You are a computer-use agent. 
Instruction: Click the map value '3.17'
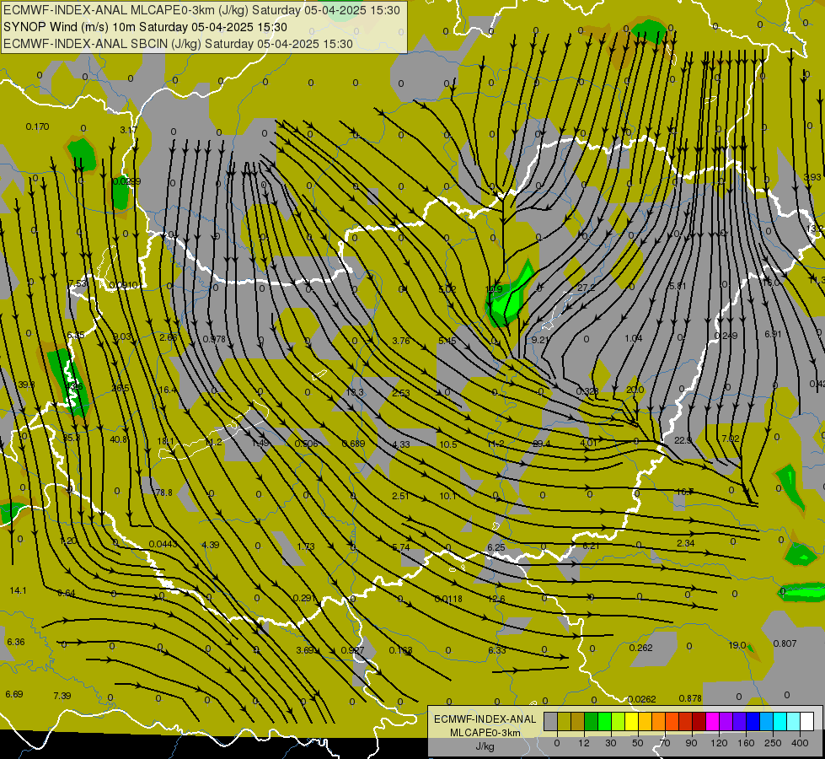(128, 130)
